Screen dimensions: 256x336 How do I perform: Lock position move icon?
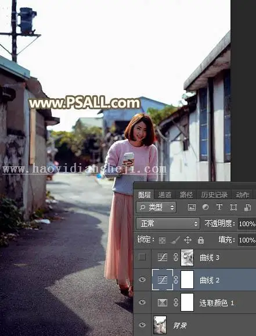coord(188,240)
